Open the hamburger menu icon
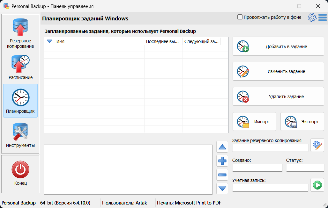328x208 pixels. tap(322, 18)
